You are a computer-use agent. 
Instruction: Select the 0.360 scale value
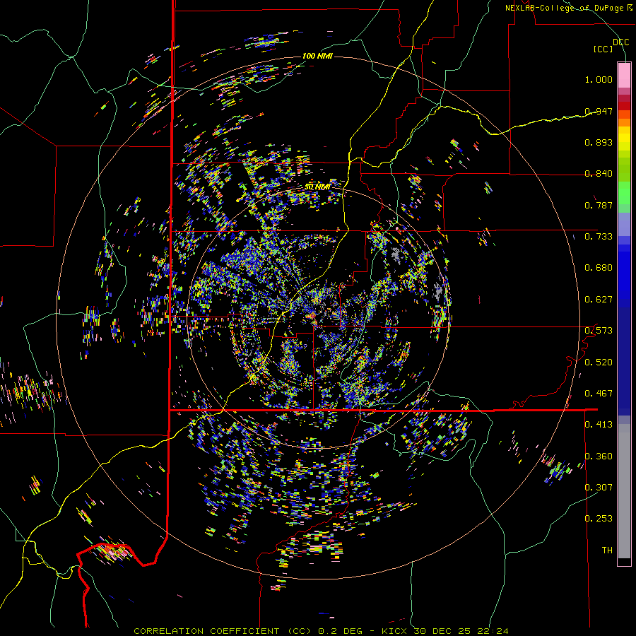coord(599,457)
